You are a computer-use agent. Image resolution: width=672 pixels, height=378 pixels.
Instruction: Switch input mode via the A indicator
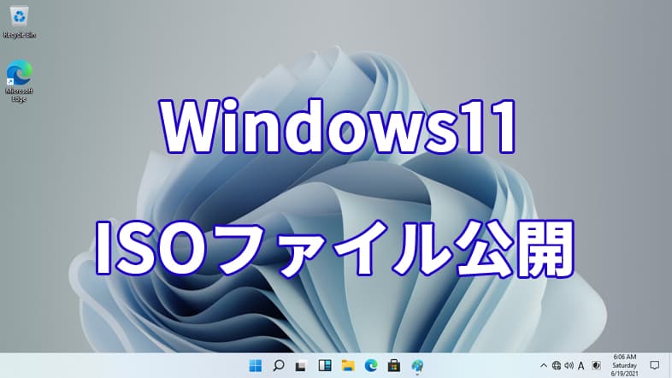pos(581,365)
